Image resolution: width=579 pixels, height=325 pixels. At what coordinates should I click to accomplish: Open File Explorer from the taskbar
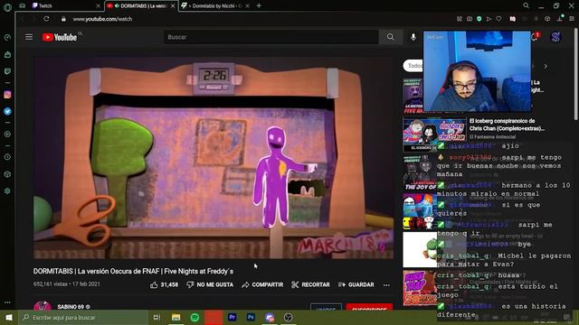click(176, 317)
